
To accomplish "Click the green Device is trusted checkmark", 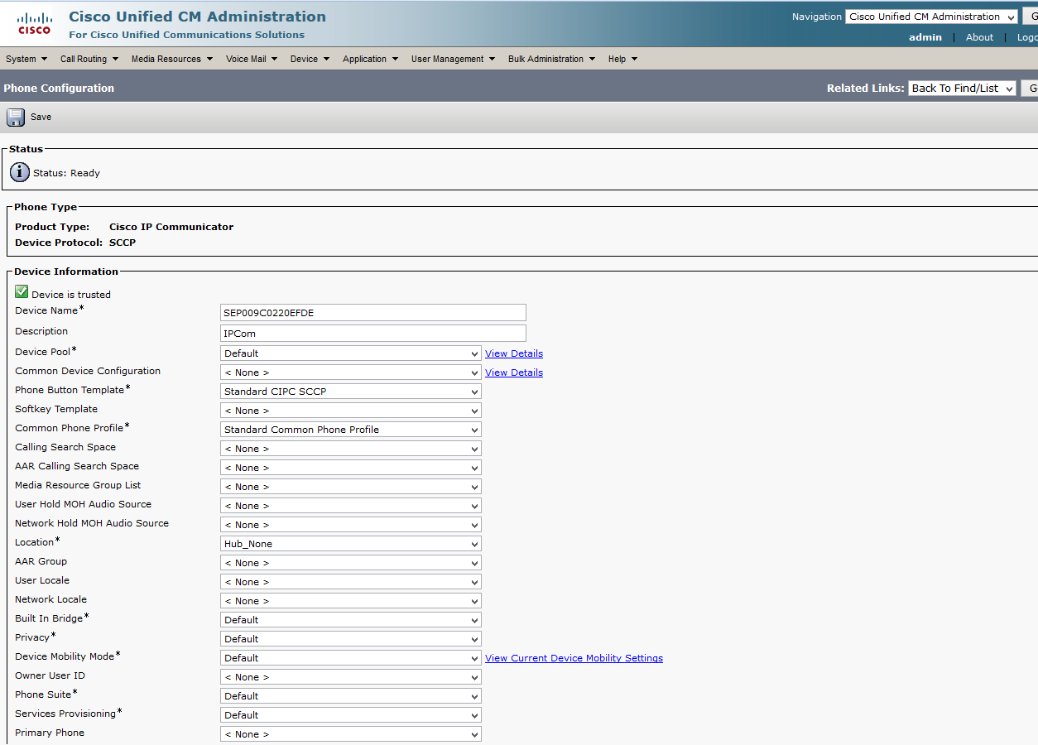I will click(x=22, y=292).
